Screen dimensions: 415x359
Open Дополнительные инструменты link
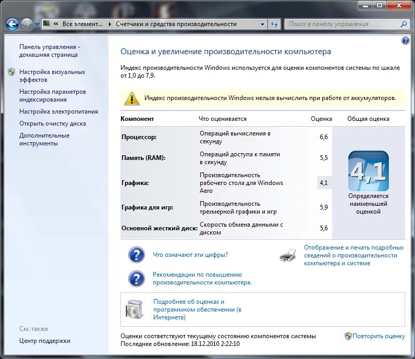pyautogui.click(x=44, y=140)
